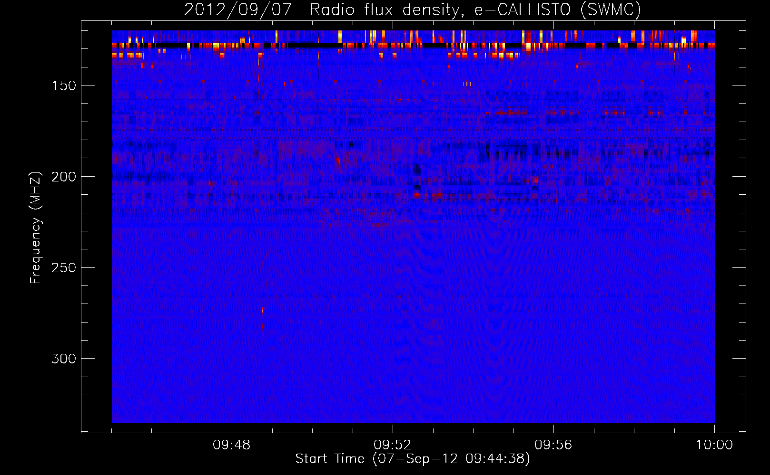
Task: Click the 'Frequency (MHZ)' axis label
Action: (x=36, y=228)
